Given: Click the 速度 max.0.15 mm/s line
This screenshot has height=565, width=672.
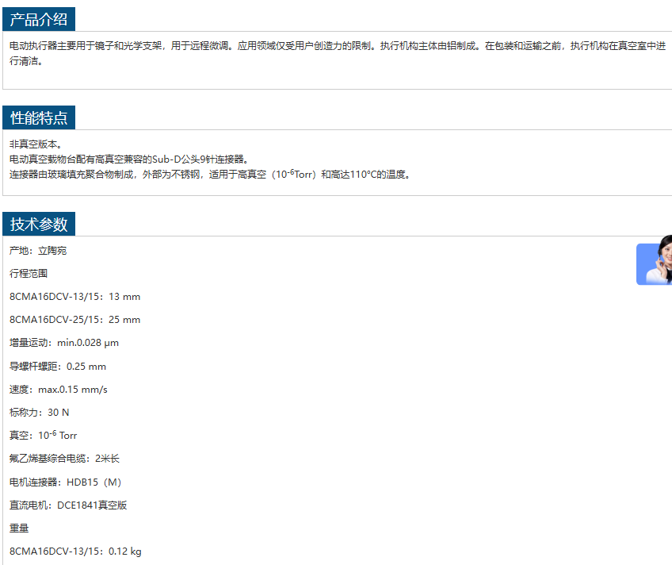Looking at the screenshot, I should (x=59, y=390).
